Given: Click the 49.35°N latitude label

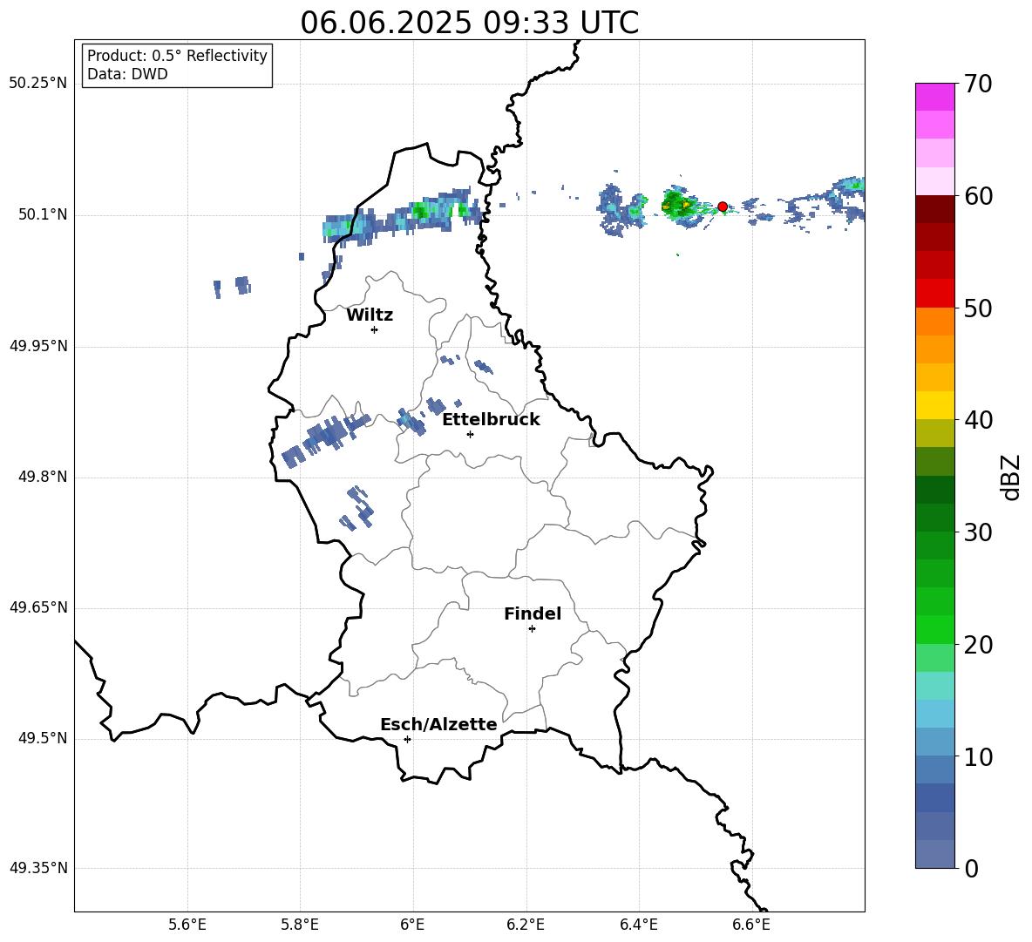Looking at the screenshot, I should [x=38, y=868].
